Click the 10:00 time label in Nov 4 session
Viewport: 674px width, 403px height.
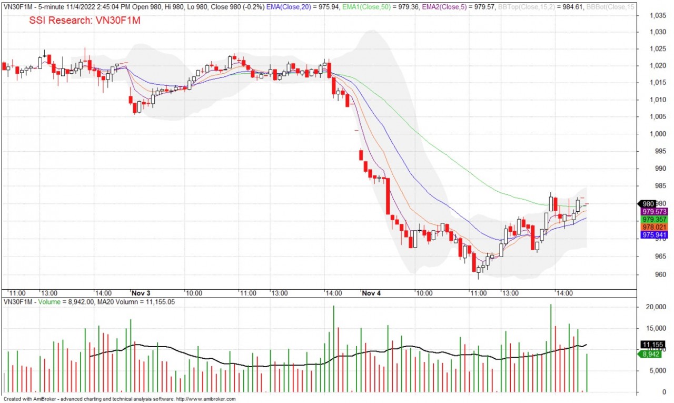[x=424, y=293]
